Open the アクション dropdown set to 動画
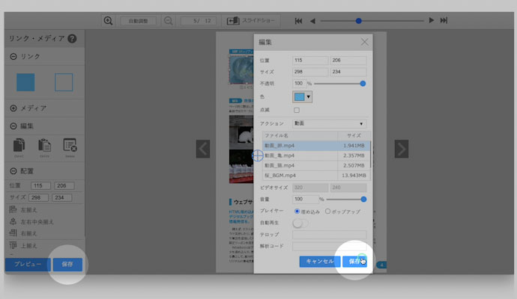The width and height of the screenshot is (517, 299). 329,123
